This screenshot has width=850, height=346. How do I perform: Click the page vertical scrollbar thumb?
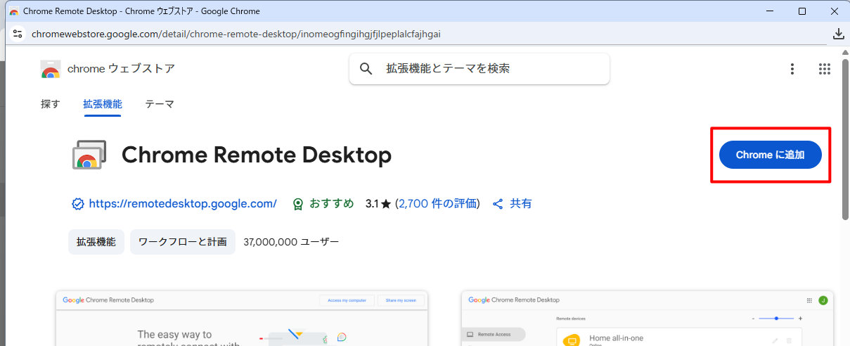[845, 141]
